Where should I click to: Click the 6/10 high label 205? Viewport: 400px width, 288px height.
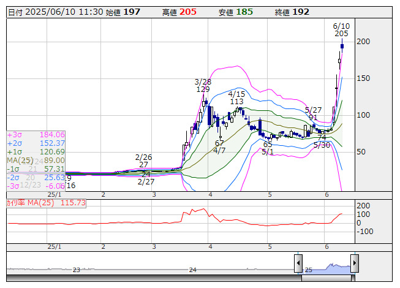(x=341, y=34)
